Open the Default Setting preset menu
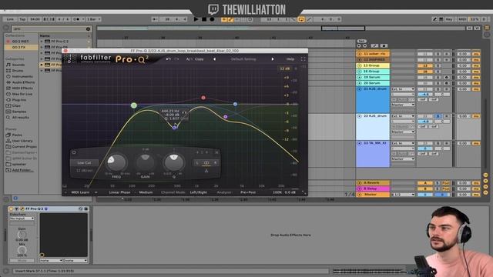The width and height of the screenshot is (493, 277). [243, 59]
